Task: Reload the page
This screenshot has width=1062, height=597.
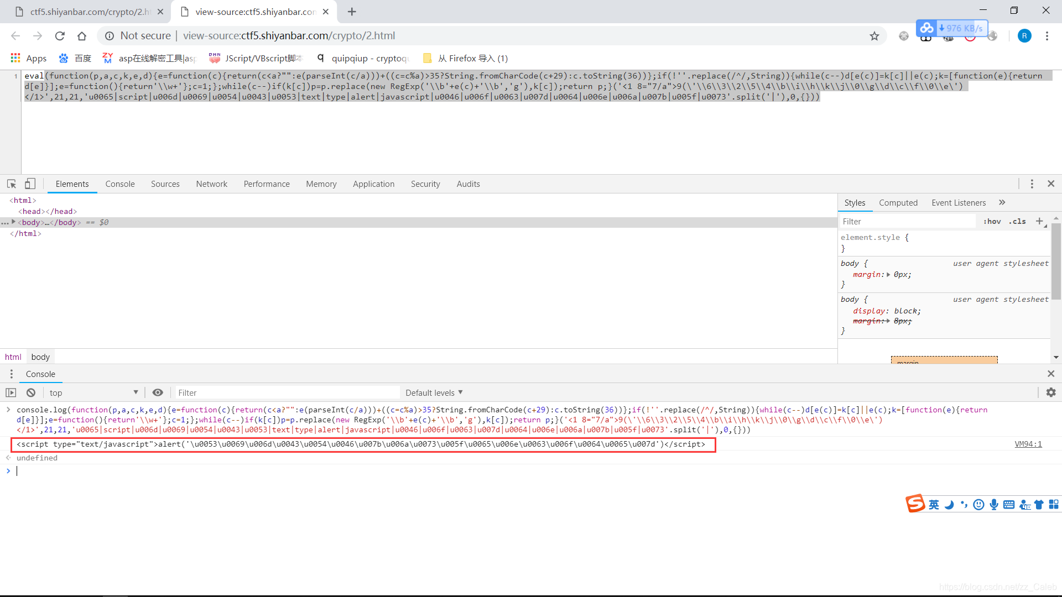Action: [x=60, y=36]
